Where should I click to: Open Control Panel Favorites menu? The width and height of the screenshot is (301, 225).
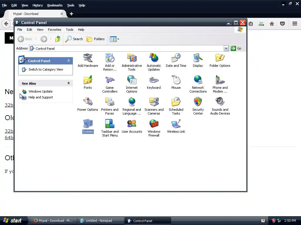point(54,30)
